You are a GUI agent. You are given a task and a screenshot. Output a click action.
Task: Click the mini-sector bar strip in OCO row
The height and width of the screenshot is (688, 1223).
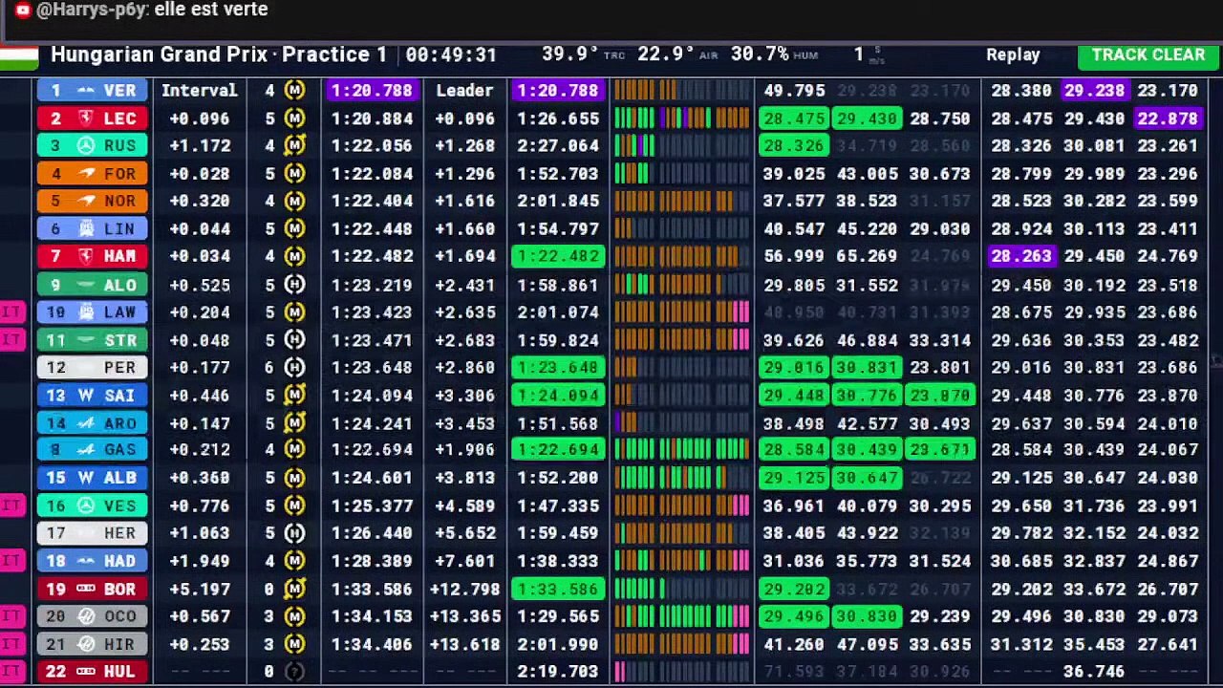coord(682,616)
